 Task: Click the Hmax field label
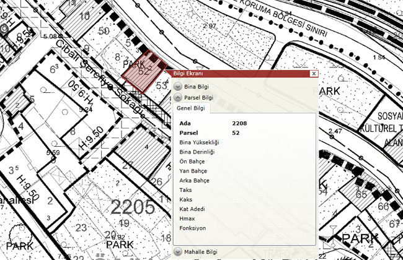186,217
